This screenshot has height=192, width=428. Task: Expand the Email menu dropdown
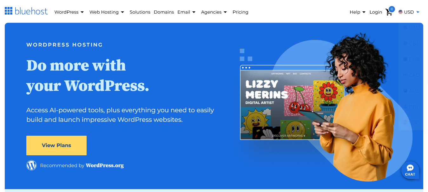point(186,12)
